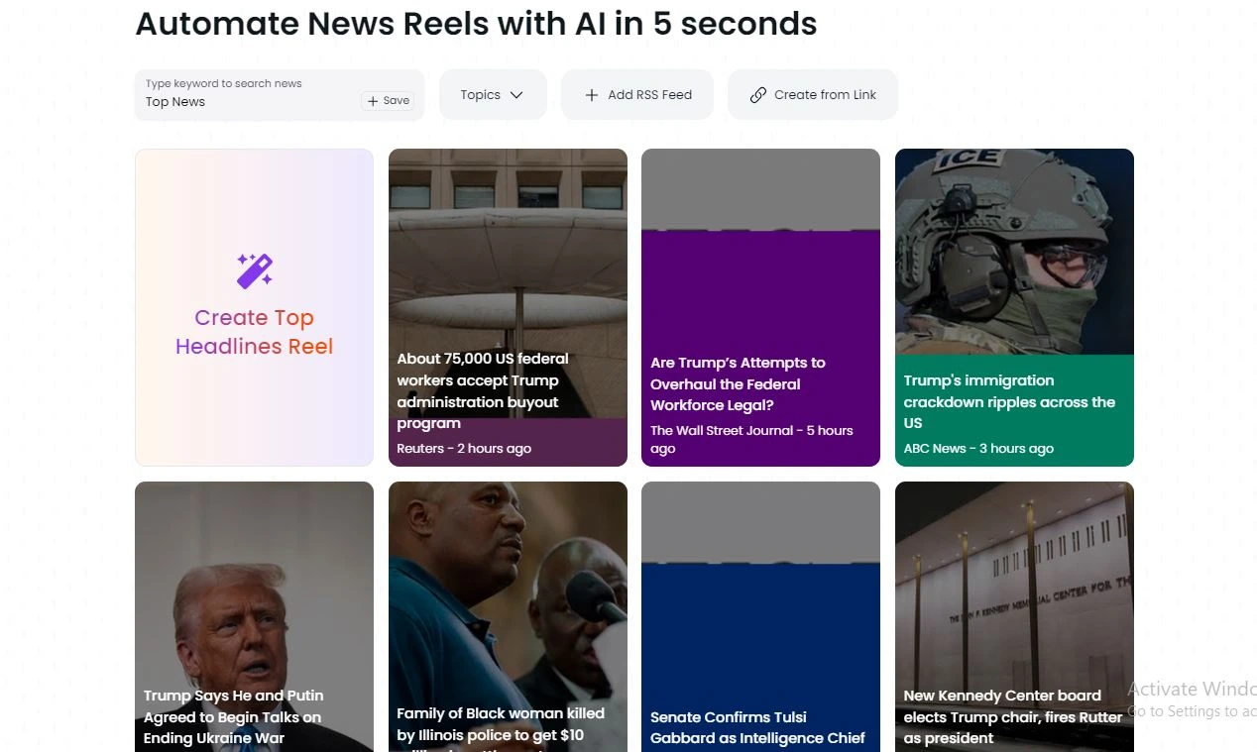
Task: Expand the Topics dropdown chevron
Action: point(516,95)
